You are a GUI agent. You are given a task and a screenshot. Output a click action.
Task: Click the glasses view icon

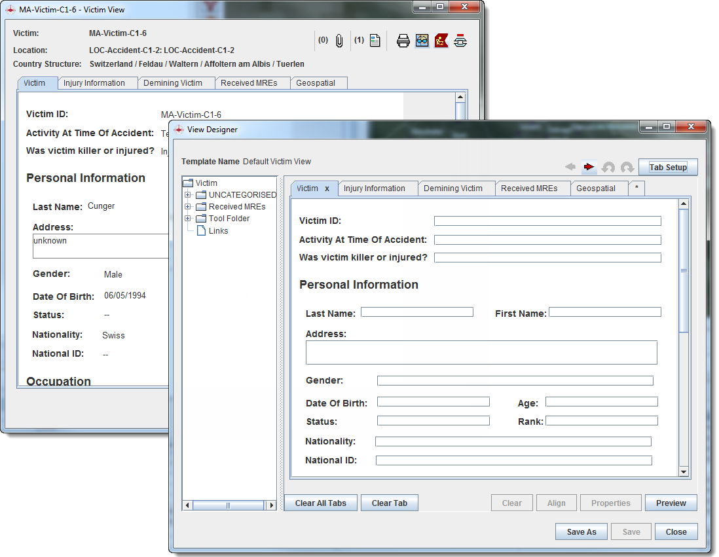point(422,41)
